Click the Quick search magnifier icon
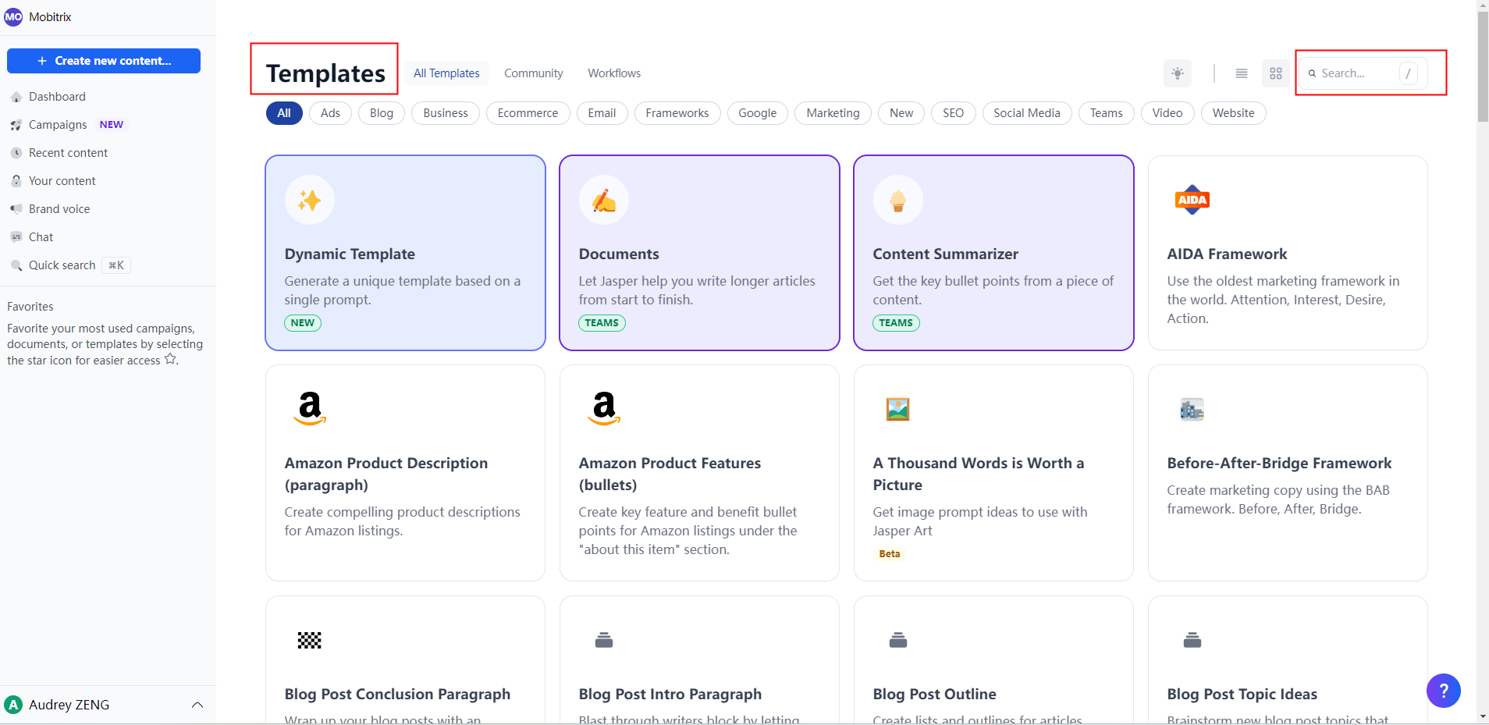 tap(16, 265)
